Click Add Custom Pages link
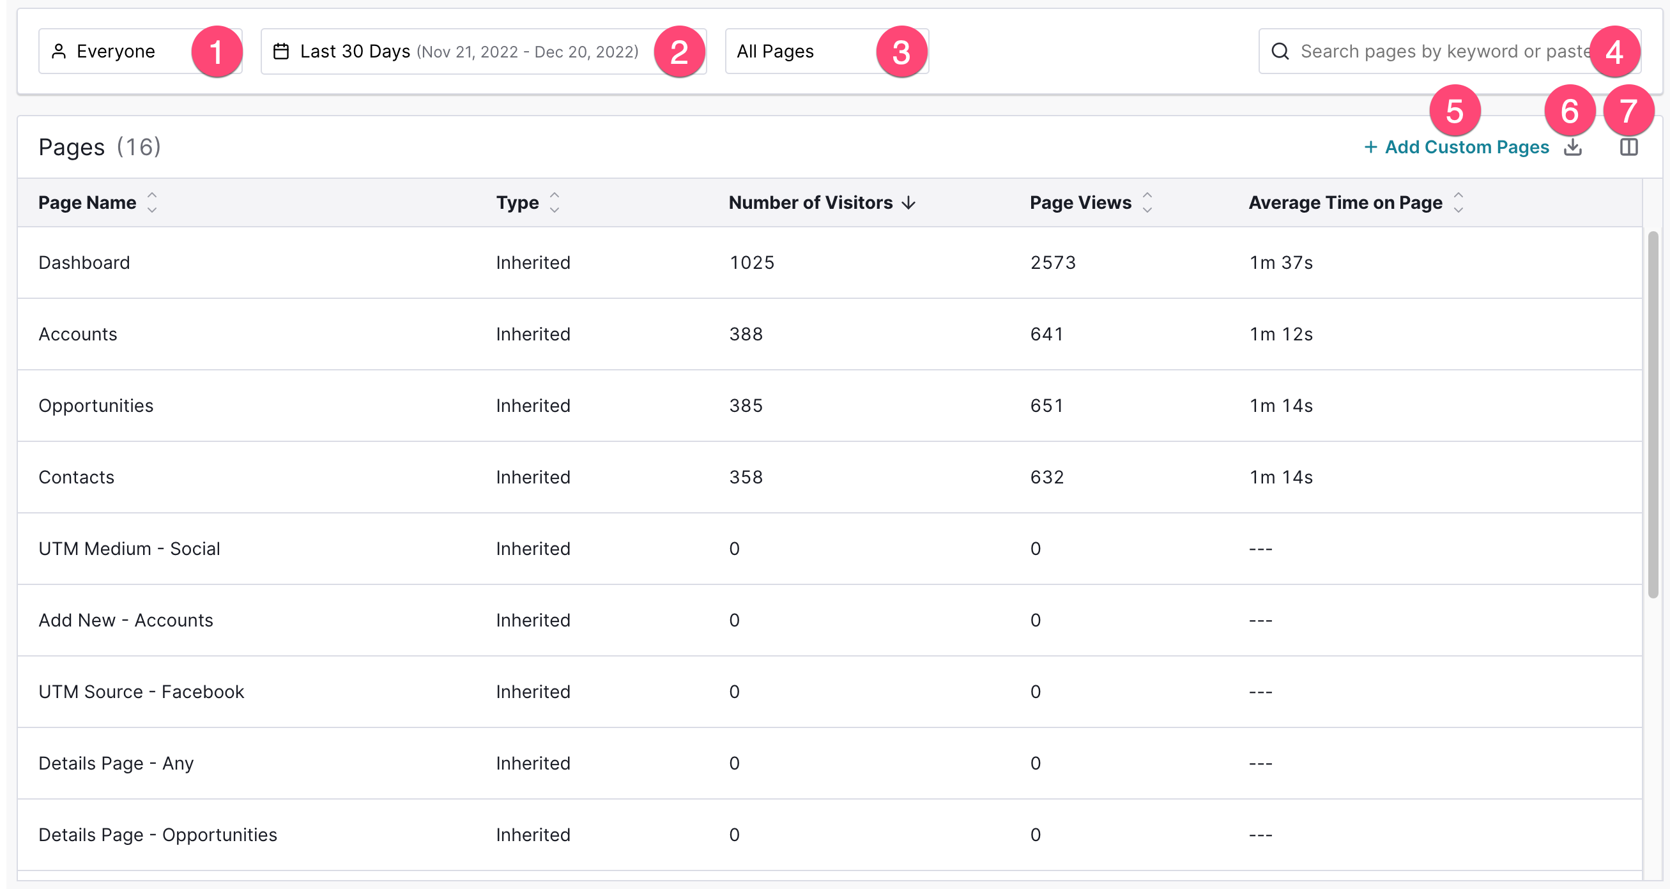 click(x=1456, y=147)
